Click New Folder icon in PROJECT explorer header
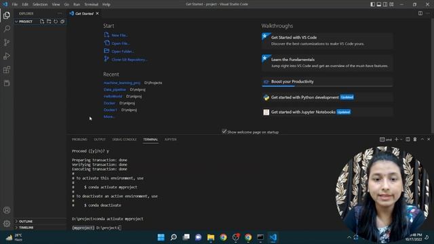This screenshot has height=244, width=434. [x=49, y=21]
